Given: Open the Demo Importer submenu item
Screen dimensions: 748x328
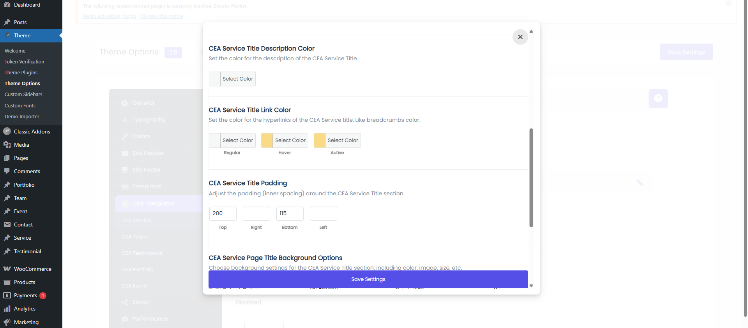Looking at the screenshot, I should 22,117.
